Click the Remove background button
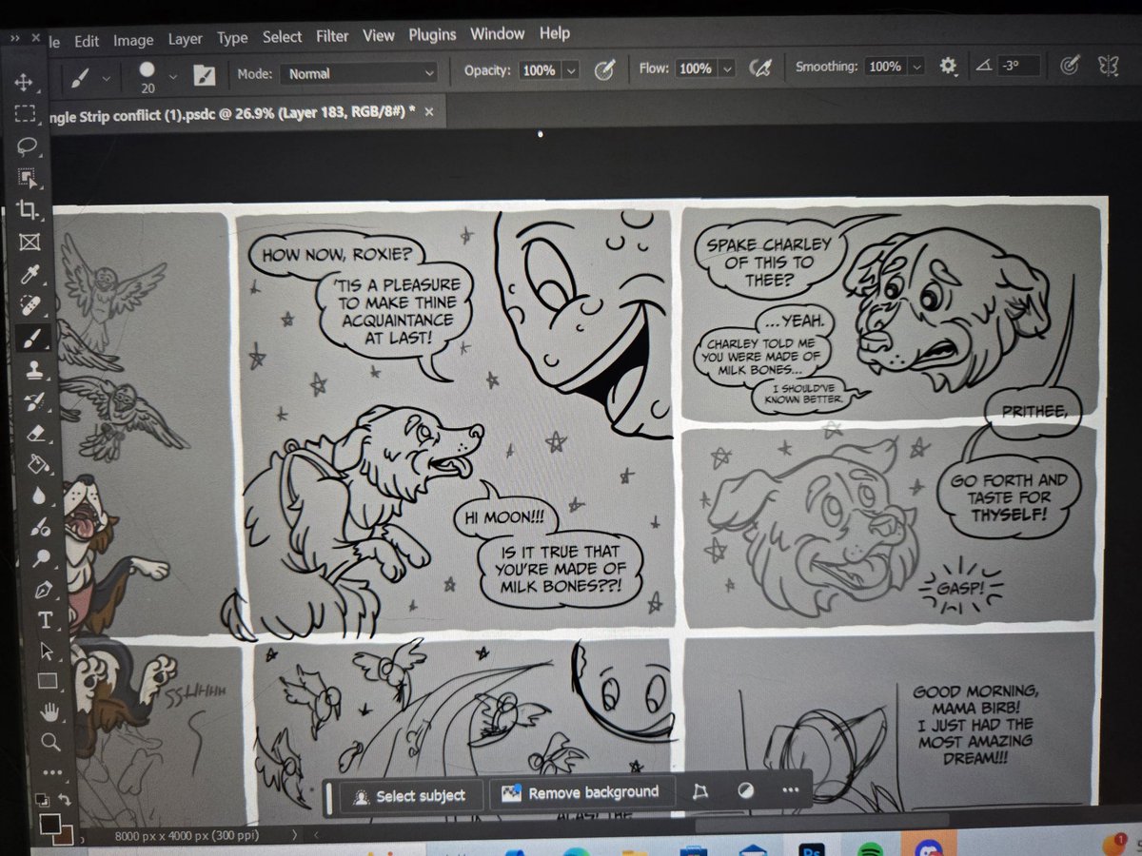 [581, 792]
